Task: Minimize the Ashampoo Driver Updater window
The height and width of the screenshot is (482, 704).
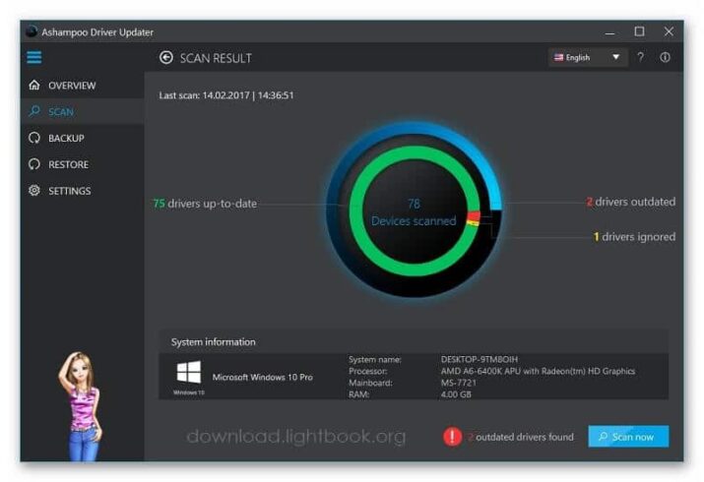Action: 609,32
